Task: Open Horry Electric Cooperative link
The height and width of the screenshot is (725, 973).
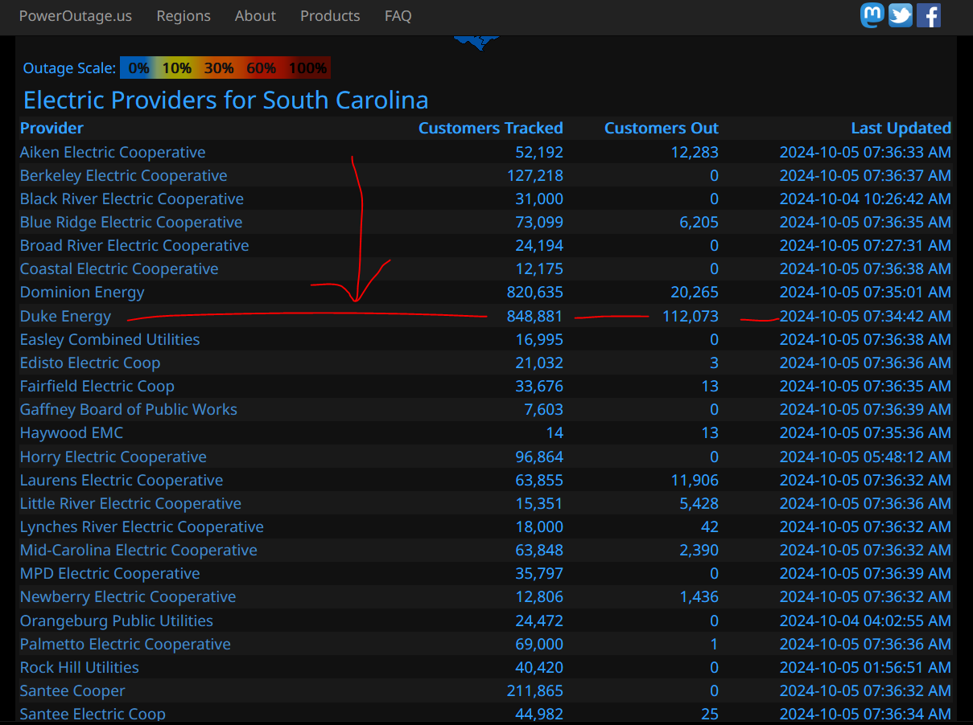Action: click(x=113, y=457)
